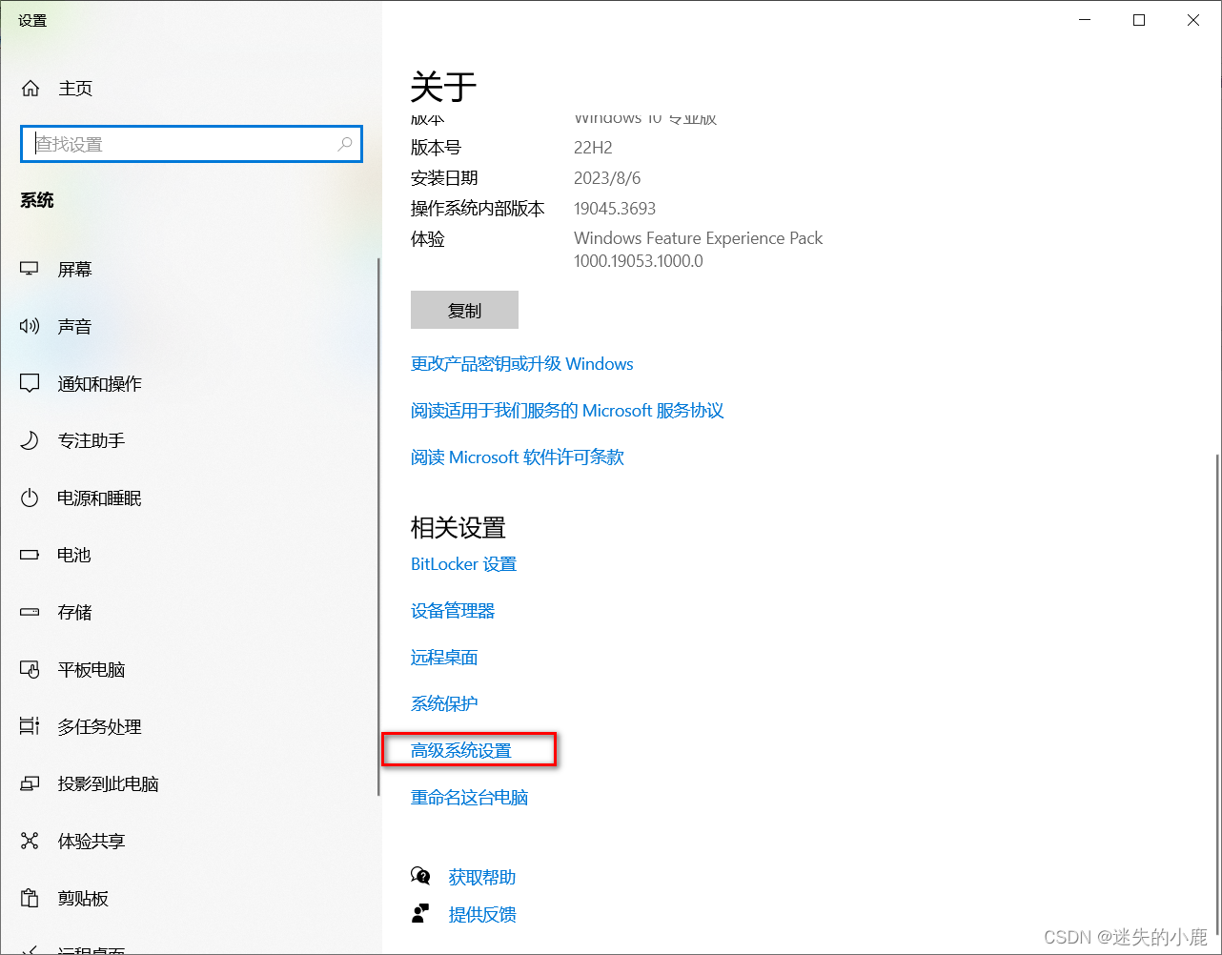The width and height of the screenshot is (1222, 955).
Task: Open 平板电脑 settings page
Action: pyautogui.click(x=92, y=670)
